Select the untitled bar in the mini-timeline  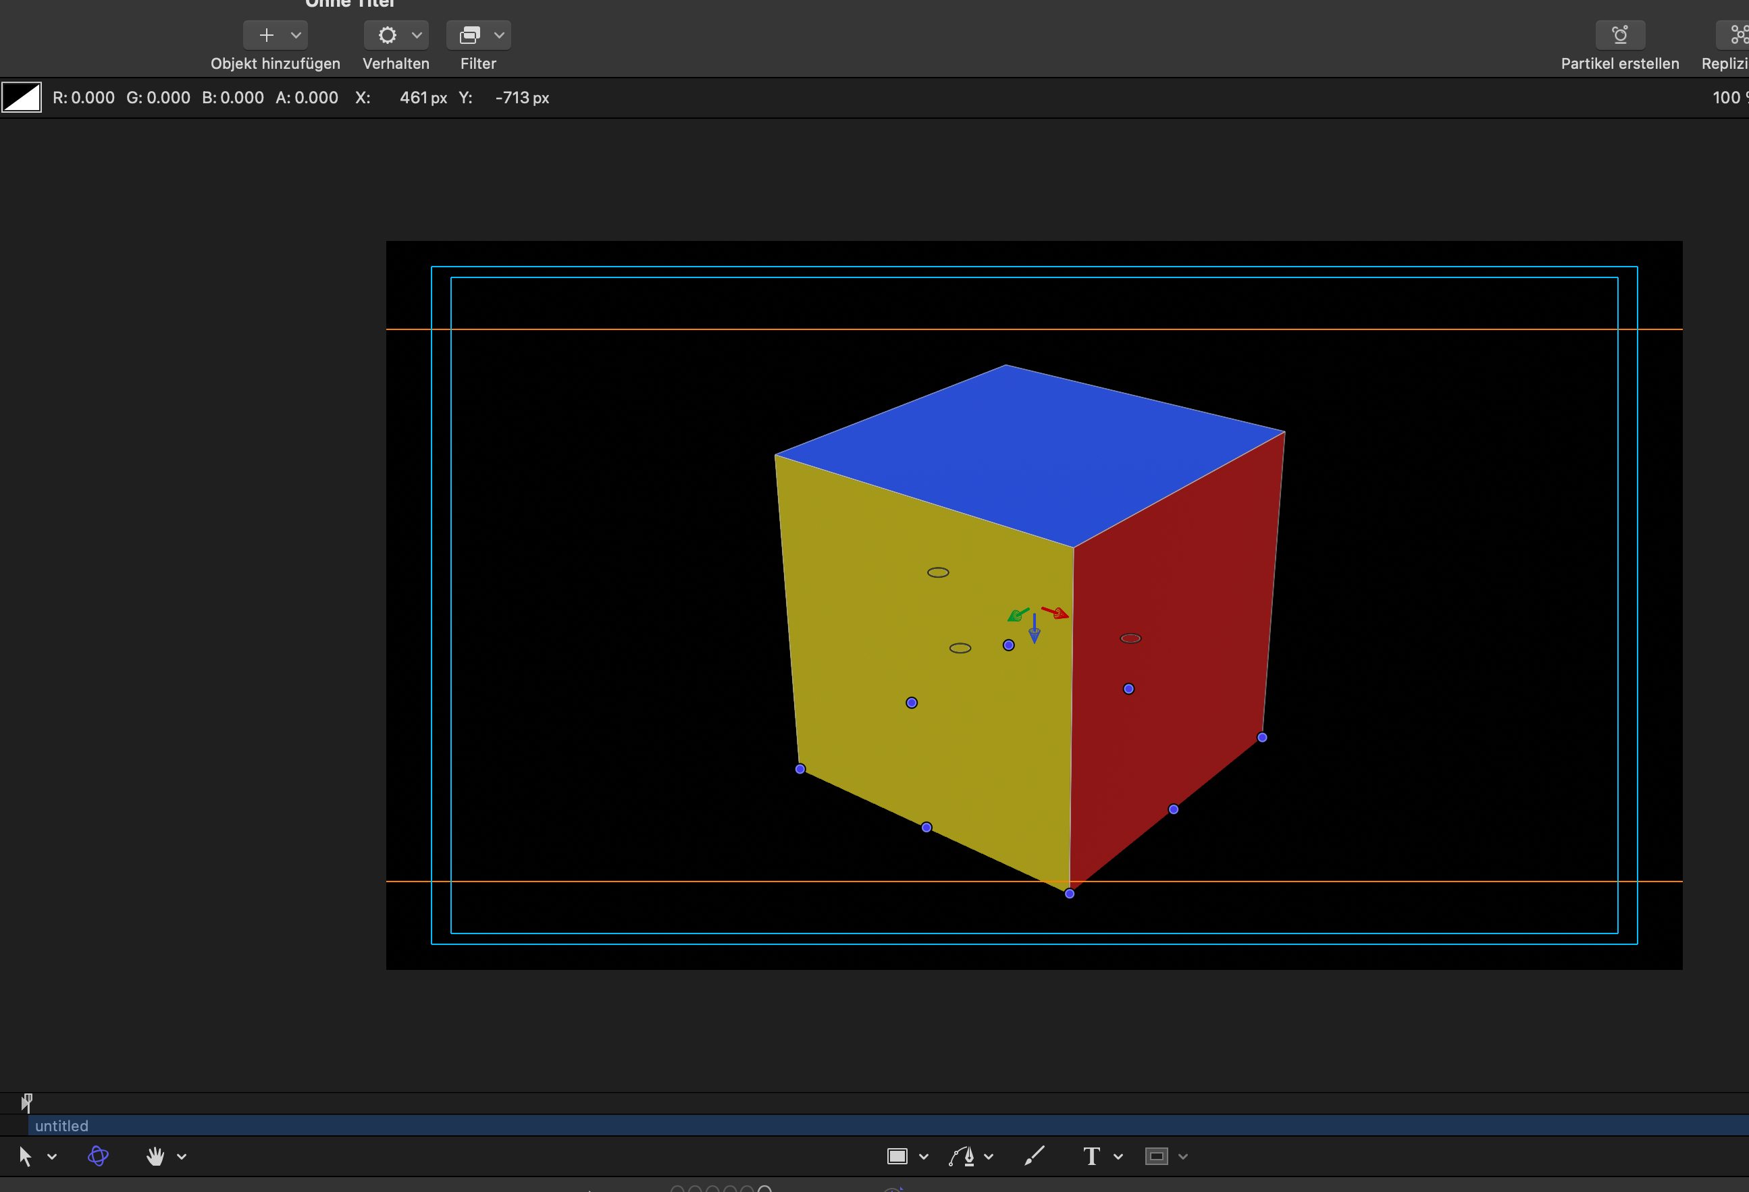[888, 1126]
